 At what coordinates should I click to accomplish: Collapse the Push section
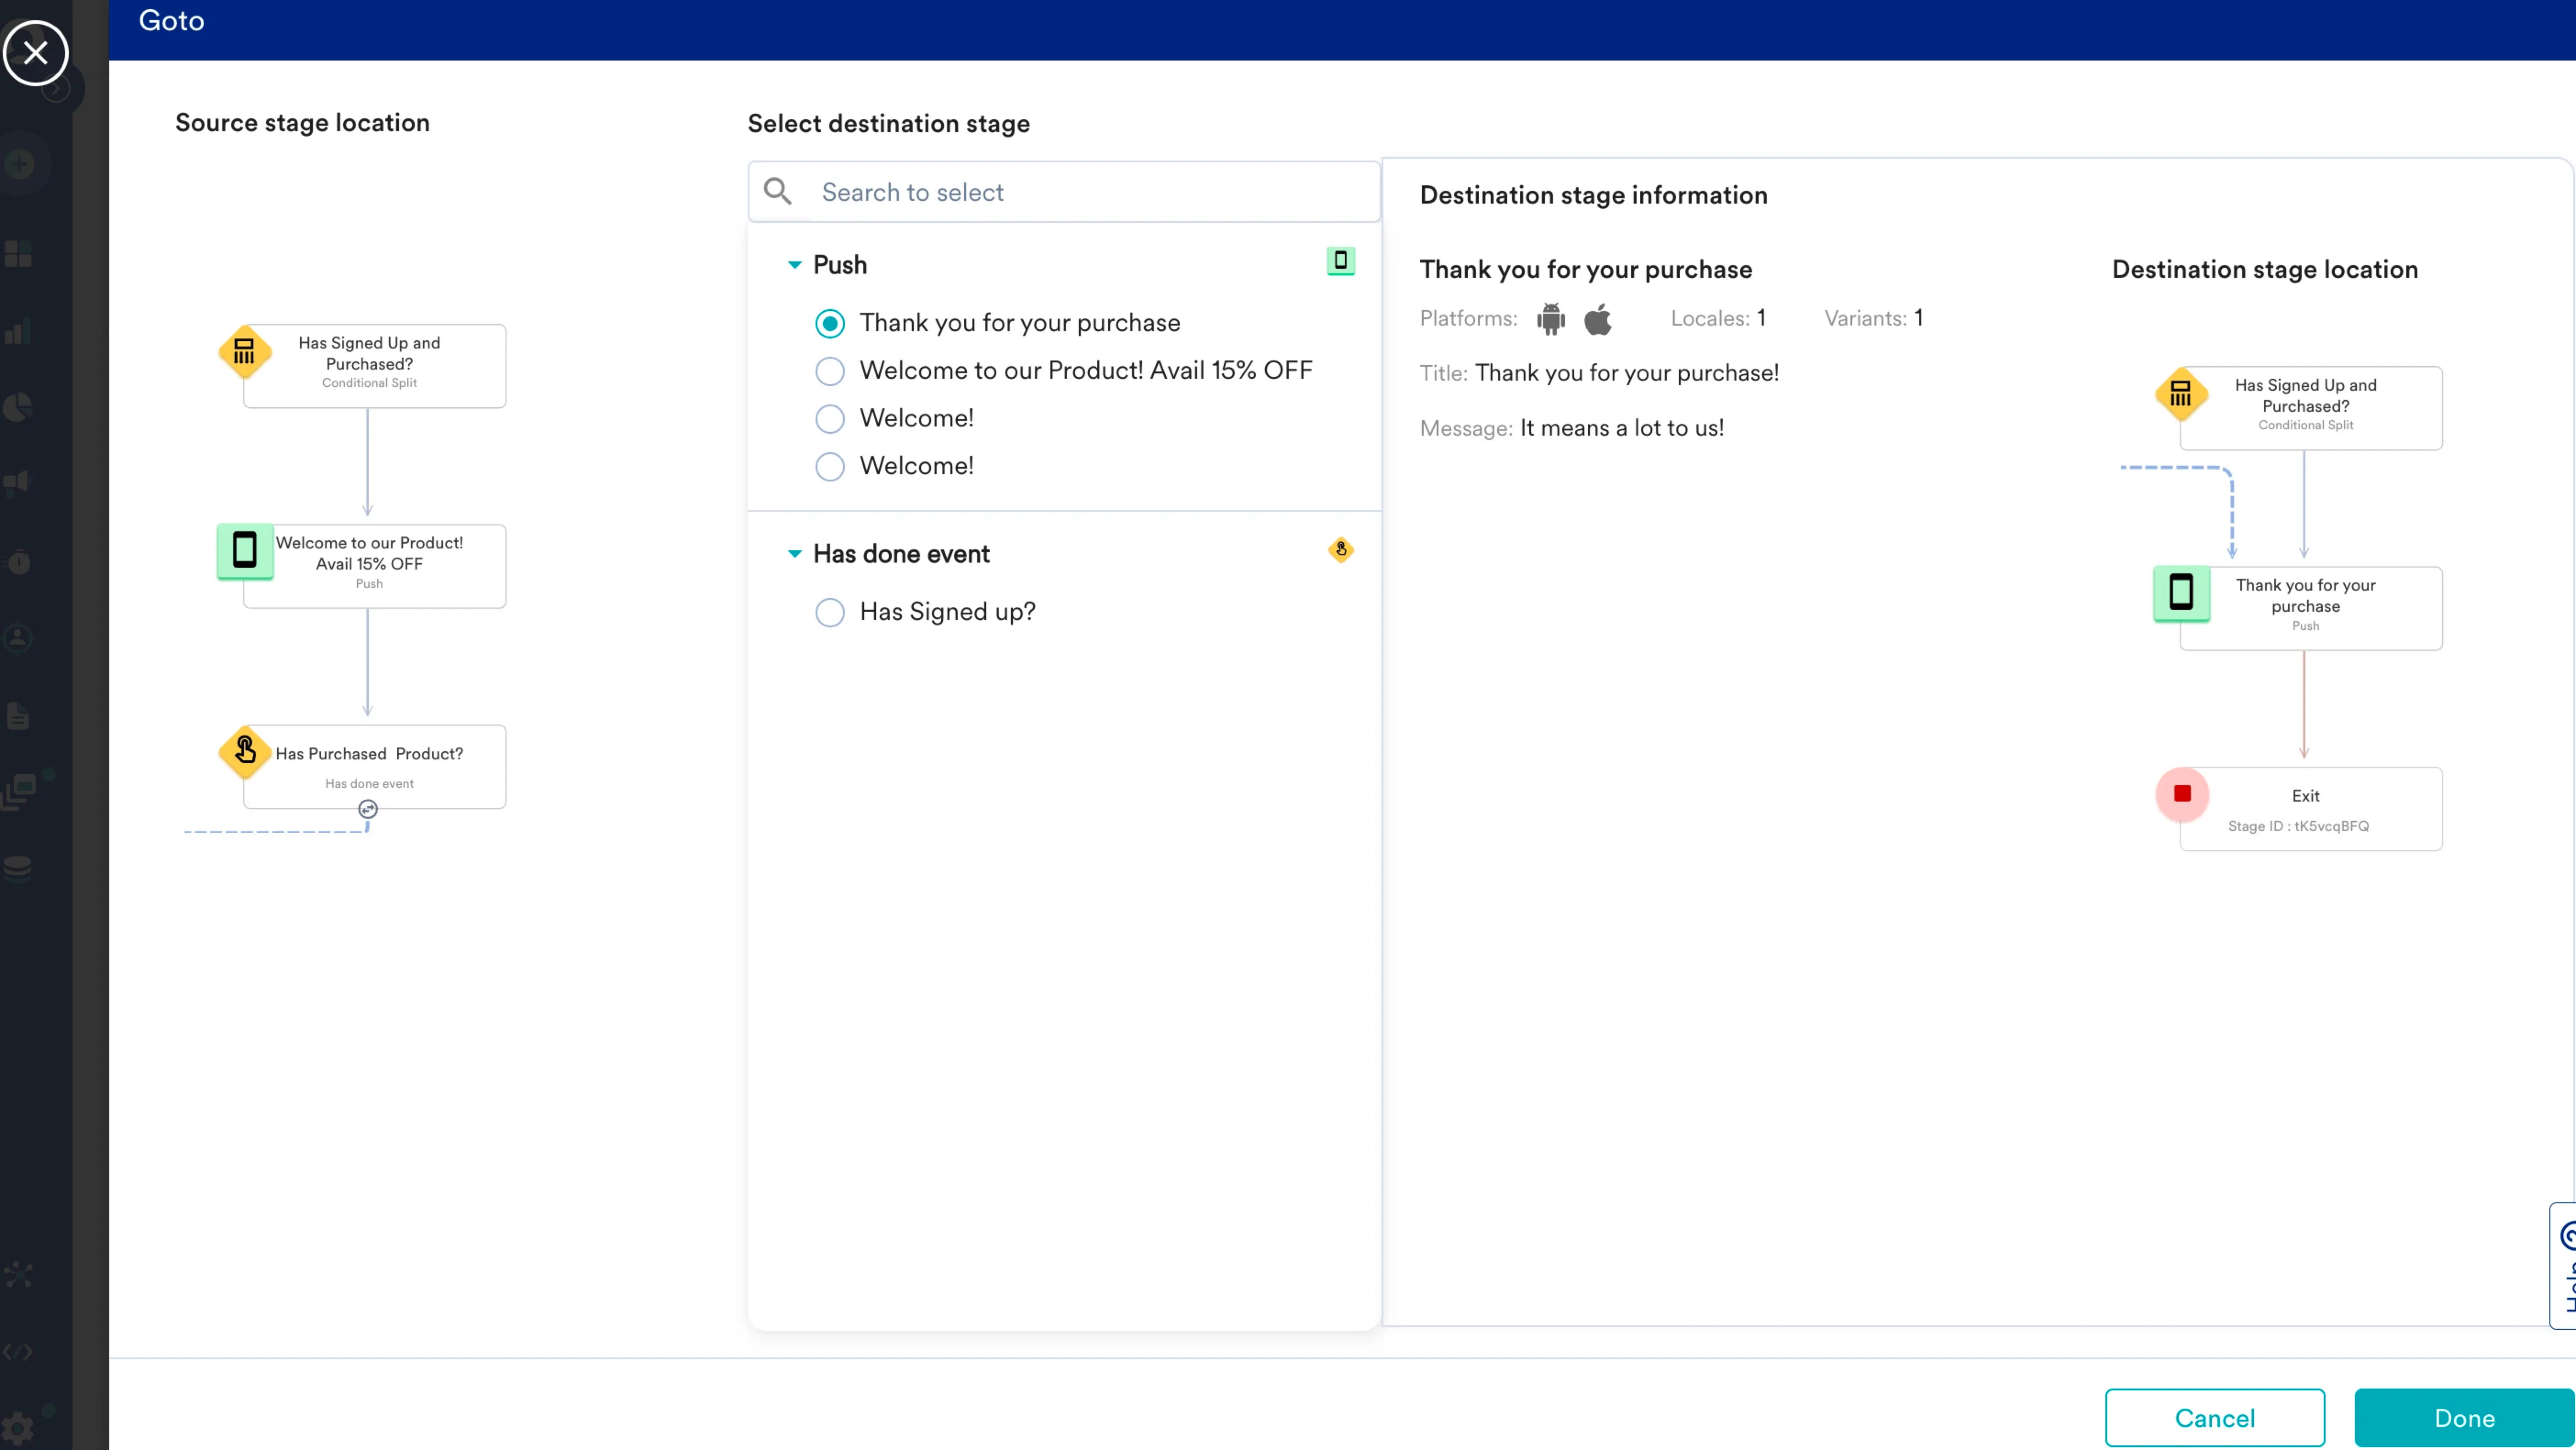[795, 265]
